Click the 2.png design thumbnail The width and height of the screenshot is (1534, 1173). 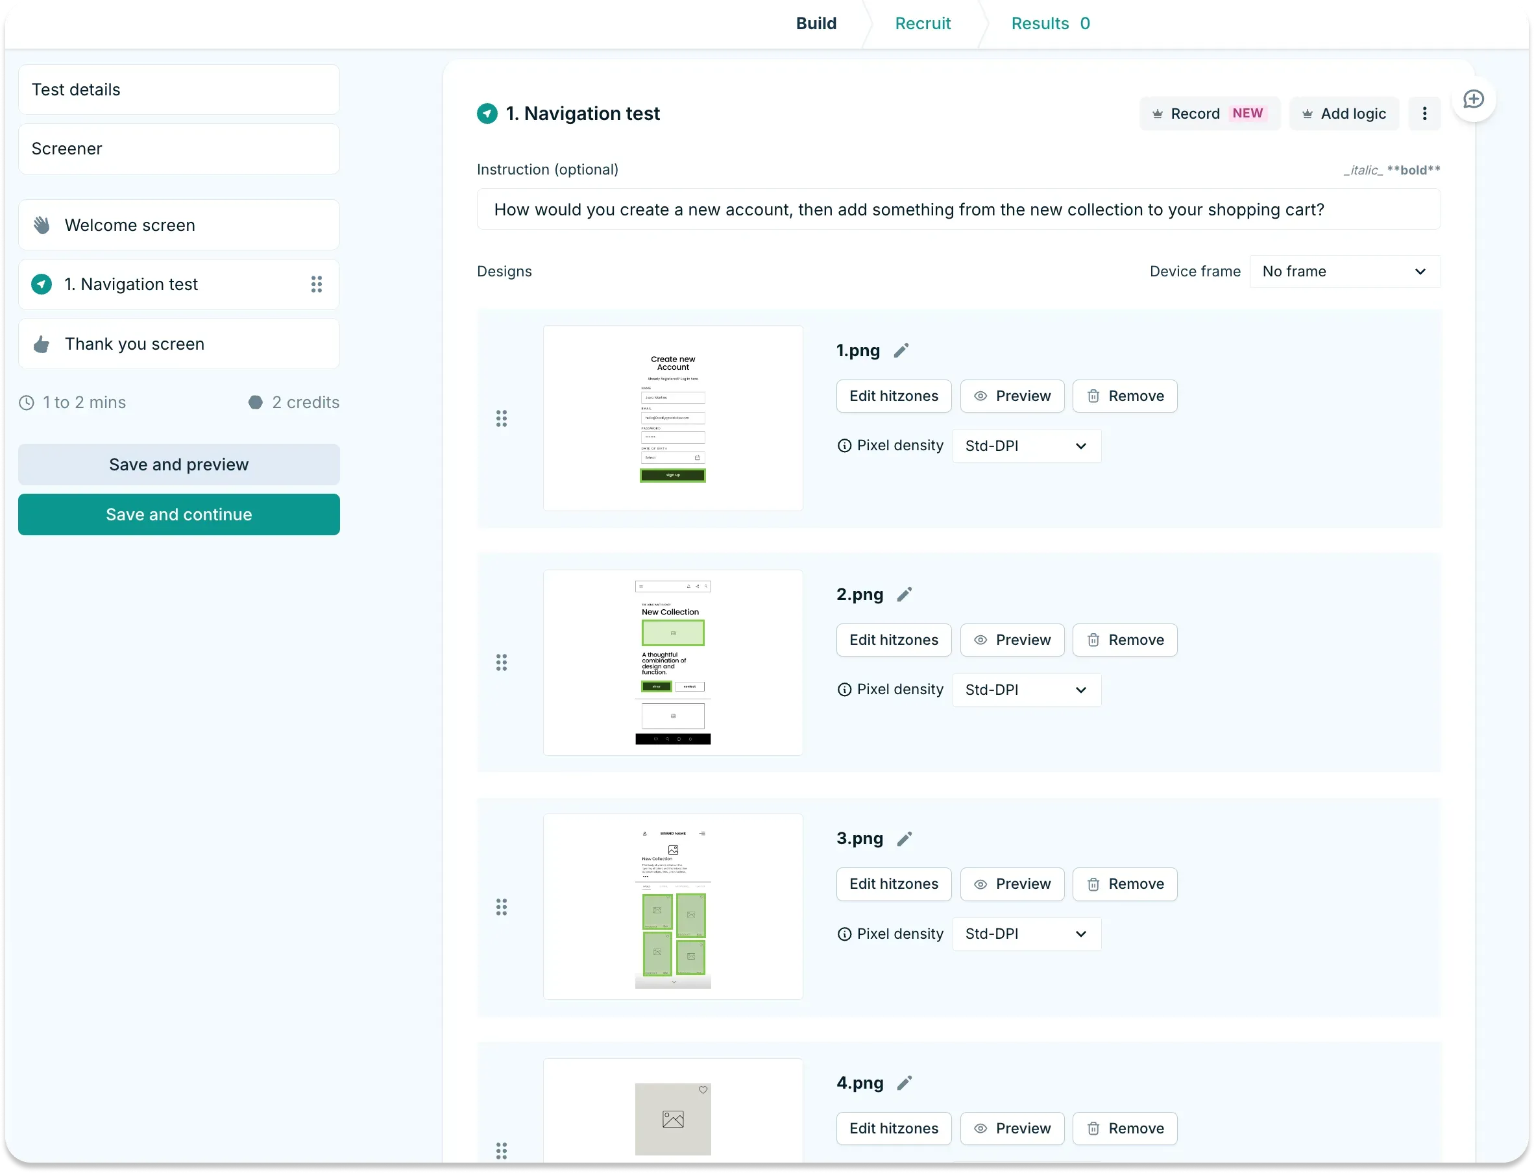[672, 662]
